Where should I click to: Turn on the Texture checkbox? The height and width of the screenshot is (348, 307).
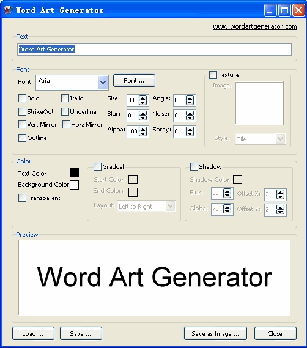click(x=213, y=75)
